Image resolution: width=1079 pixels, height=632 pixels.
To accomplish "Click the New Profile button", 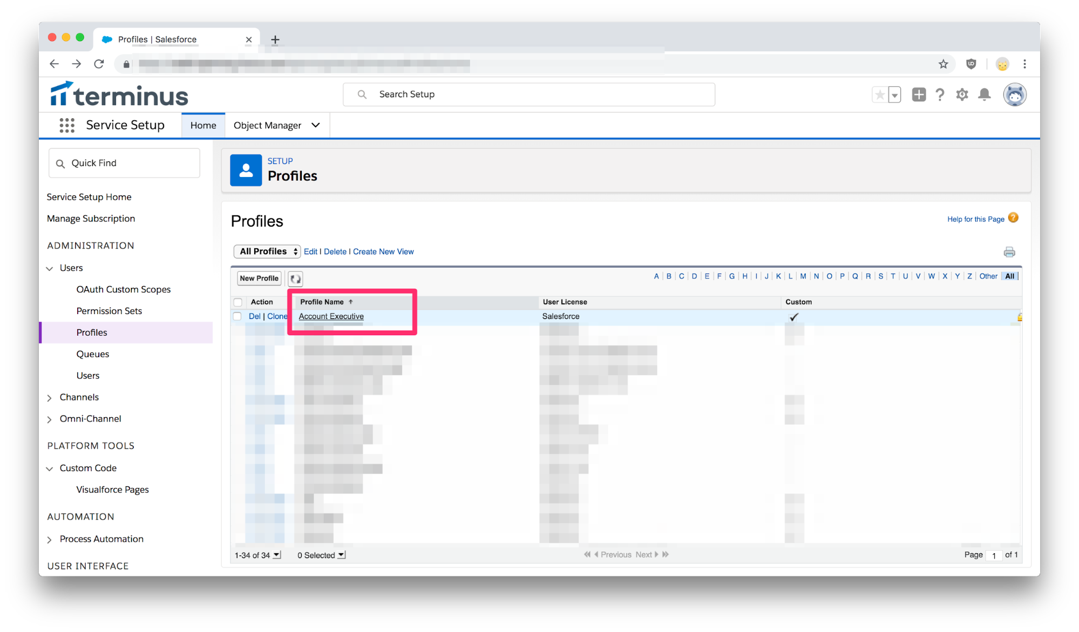I will 259,278.
